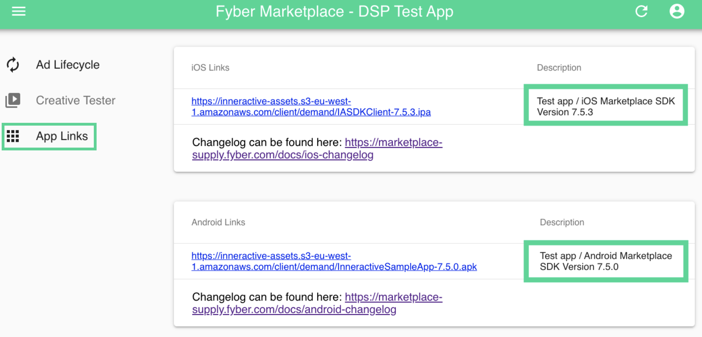Viewport: 702px width, 337px height.
Task: Click the Creative Tester play icon
Action: [13, 100]
